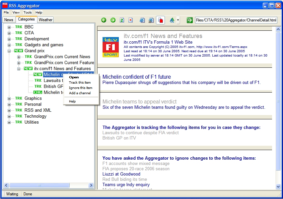283x199 pixels.
Task: Open the British GP on ITV link
Action: click(119, 138)
